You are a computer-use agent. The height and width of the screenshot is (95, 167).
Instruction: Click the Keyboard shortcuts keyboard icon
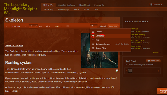coord(93,44)
